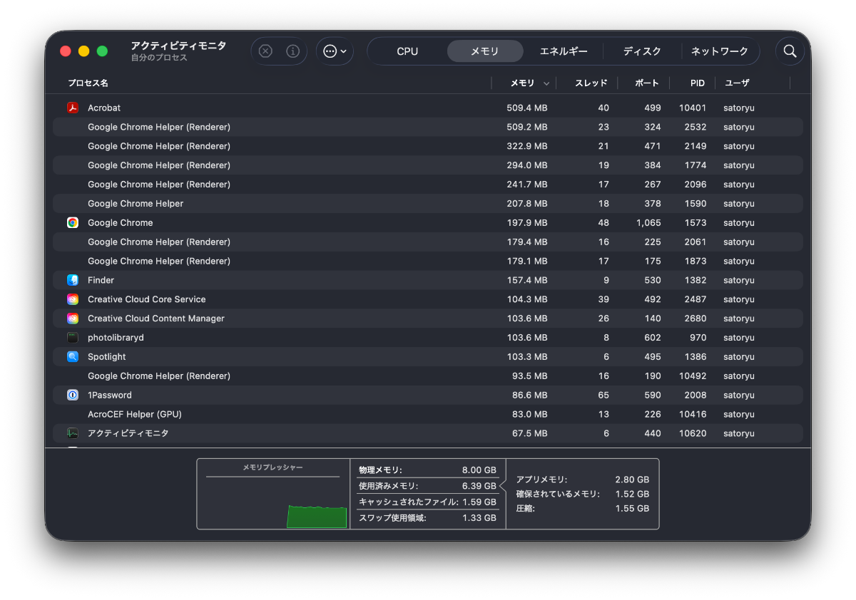Sort by the ポート column header
856x600 pixels.
647,83
